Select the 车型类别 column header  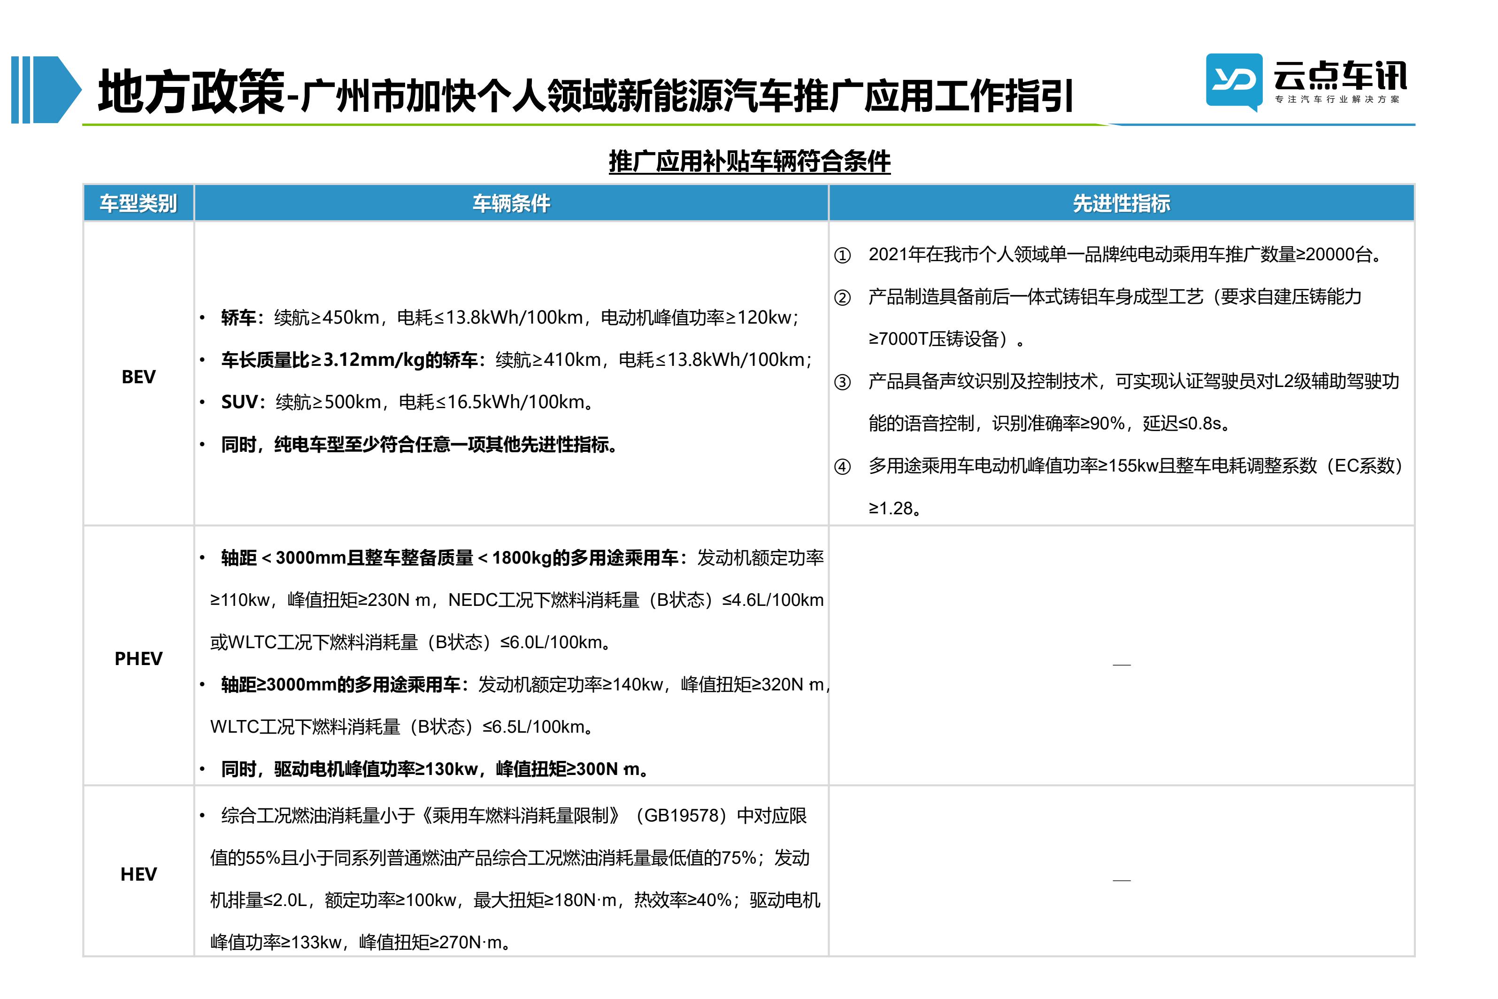click(138, 203)
